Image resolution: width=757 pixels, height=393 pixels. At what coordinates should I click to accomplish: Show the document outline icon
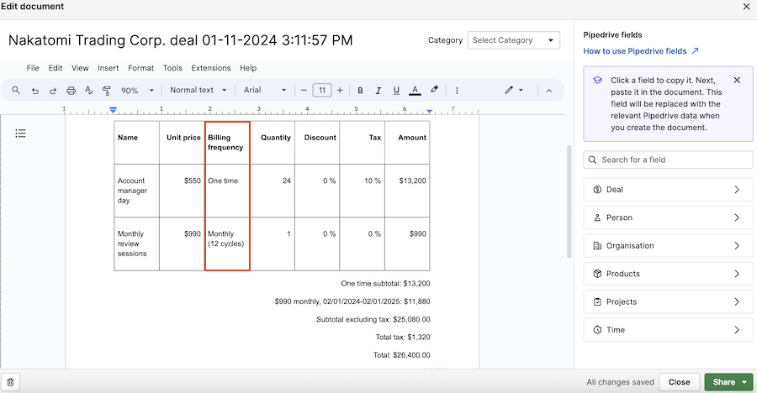[20, 133]
